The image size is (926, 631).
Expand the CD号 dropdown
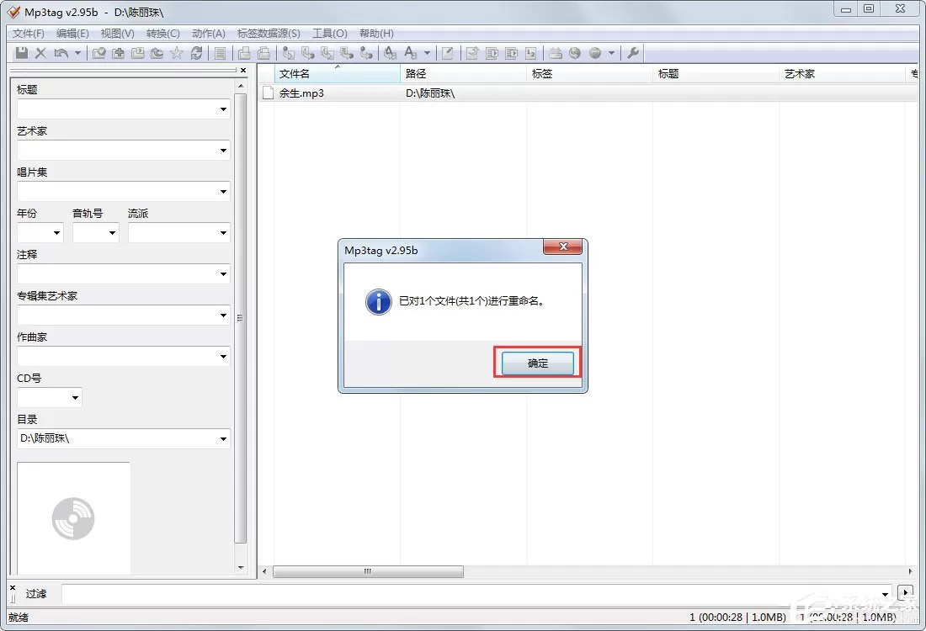(75, 398)
